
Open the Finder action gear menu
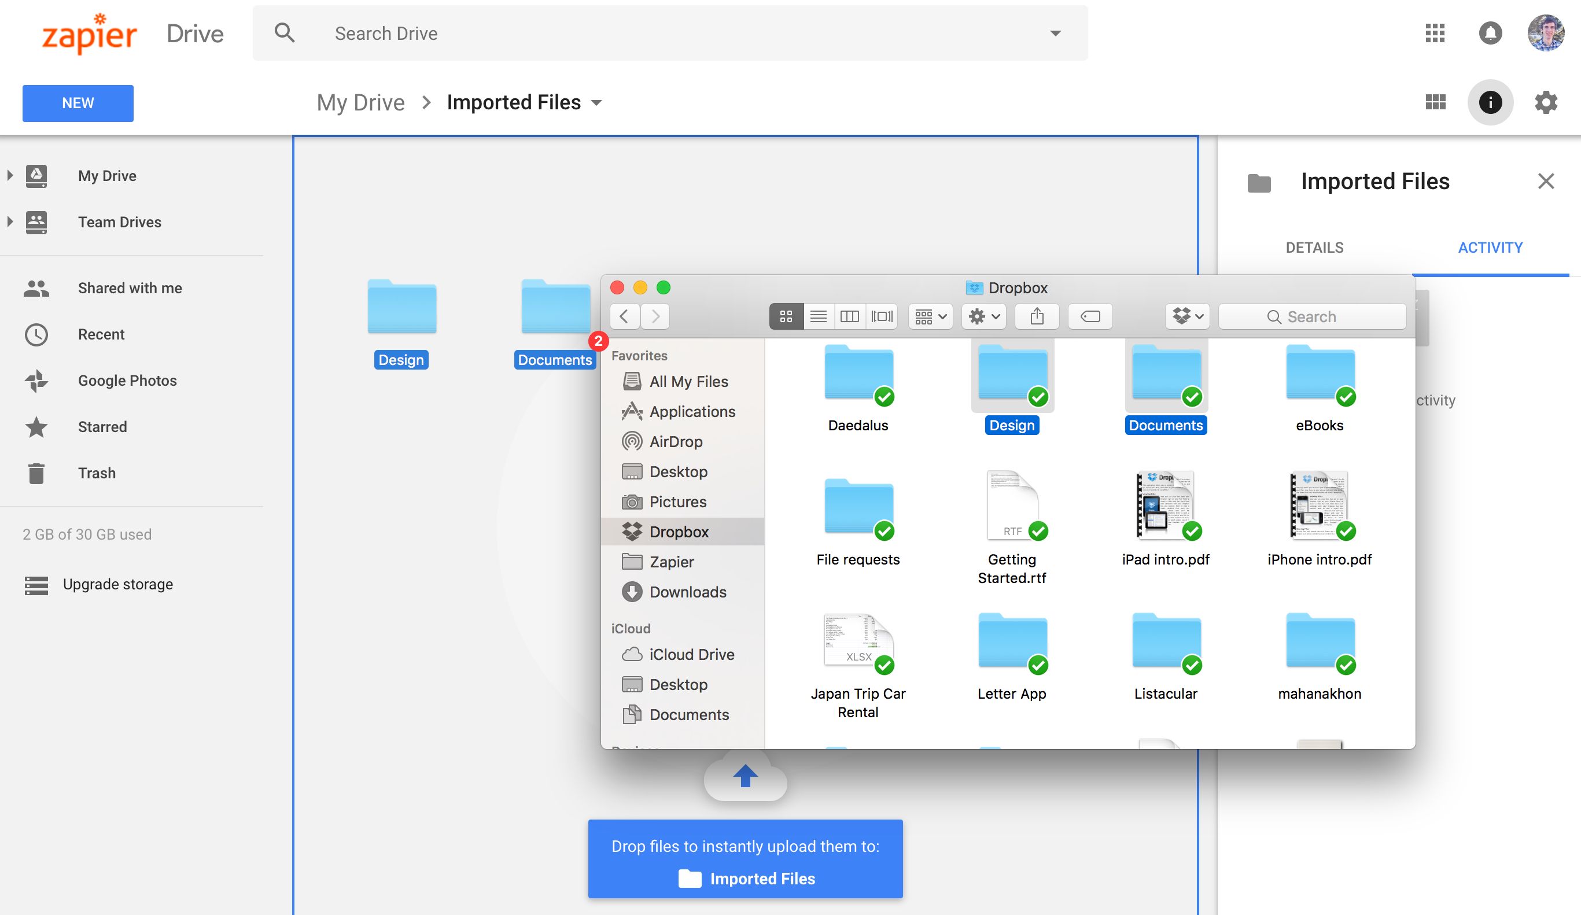pos(984,317)
